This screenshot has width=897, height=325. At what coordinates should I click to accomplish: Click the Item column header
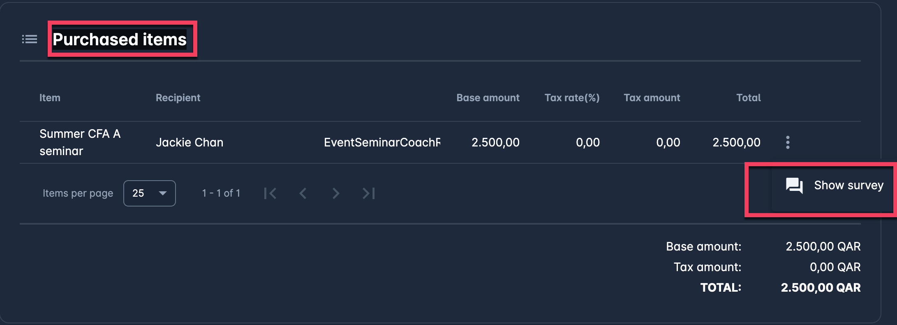[50, 98]
